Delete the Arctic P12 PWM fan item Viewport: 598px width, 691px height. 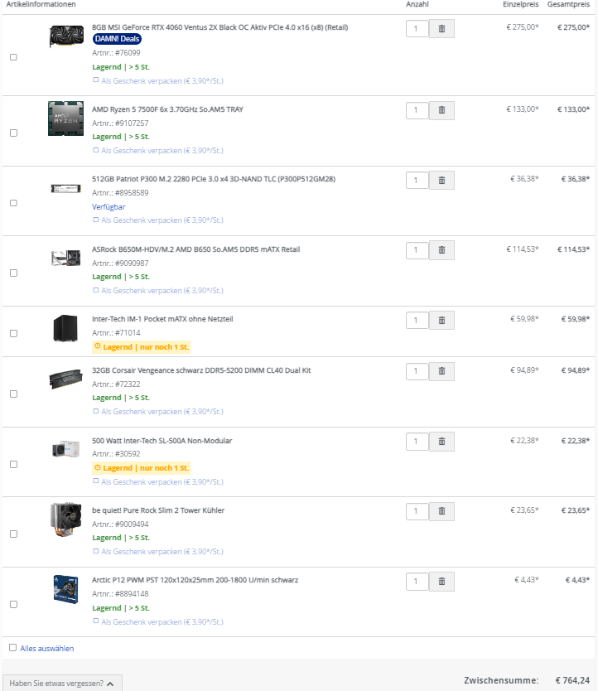pyautogui.click(x=441, y=582)
